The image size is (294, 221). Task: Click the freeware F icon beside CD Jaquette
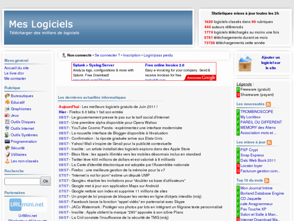coord(238,198)
